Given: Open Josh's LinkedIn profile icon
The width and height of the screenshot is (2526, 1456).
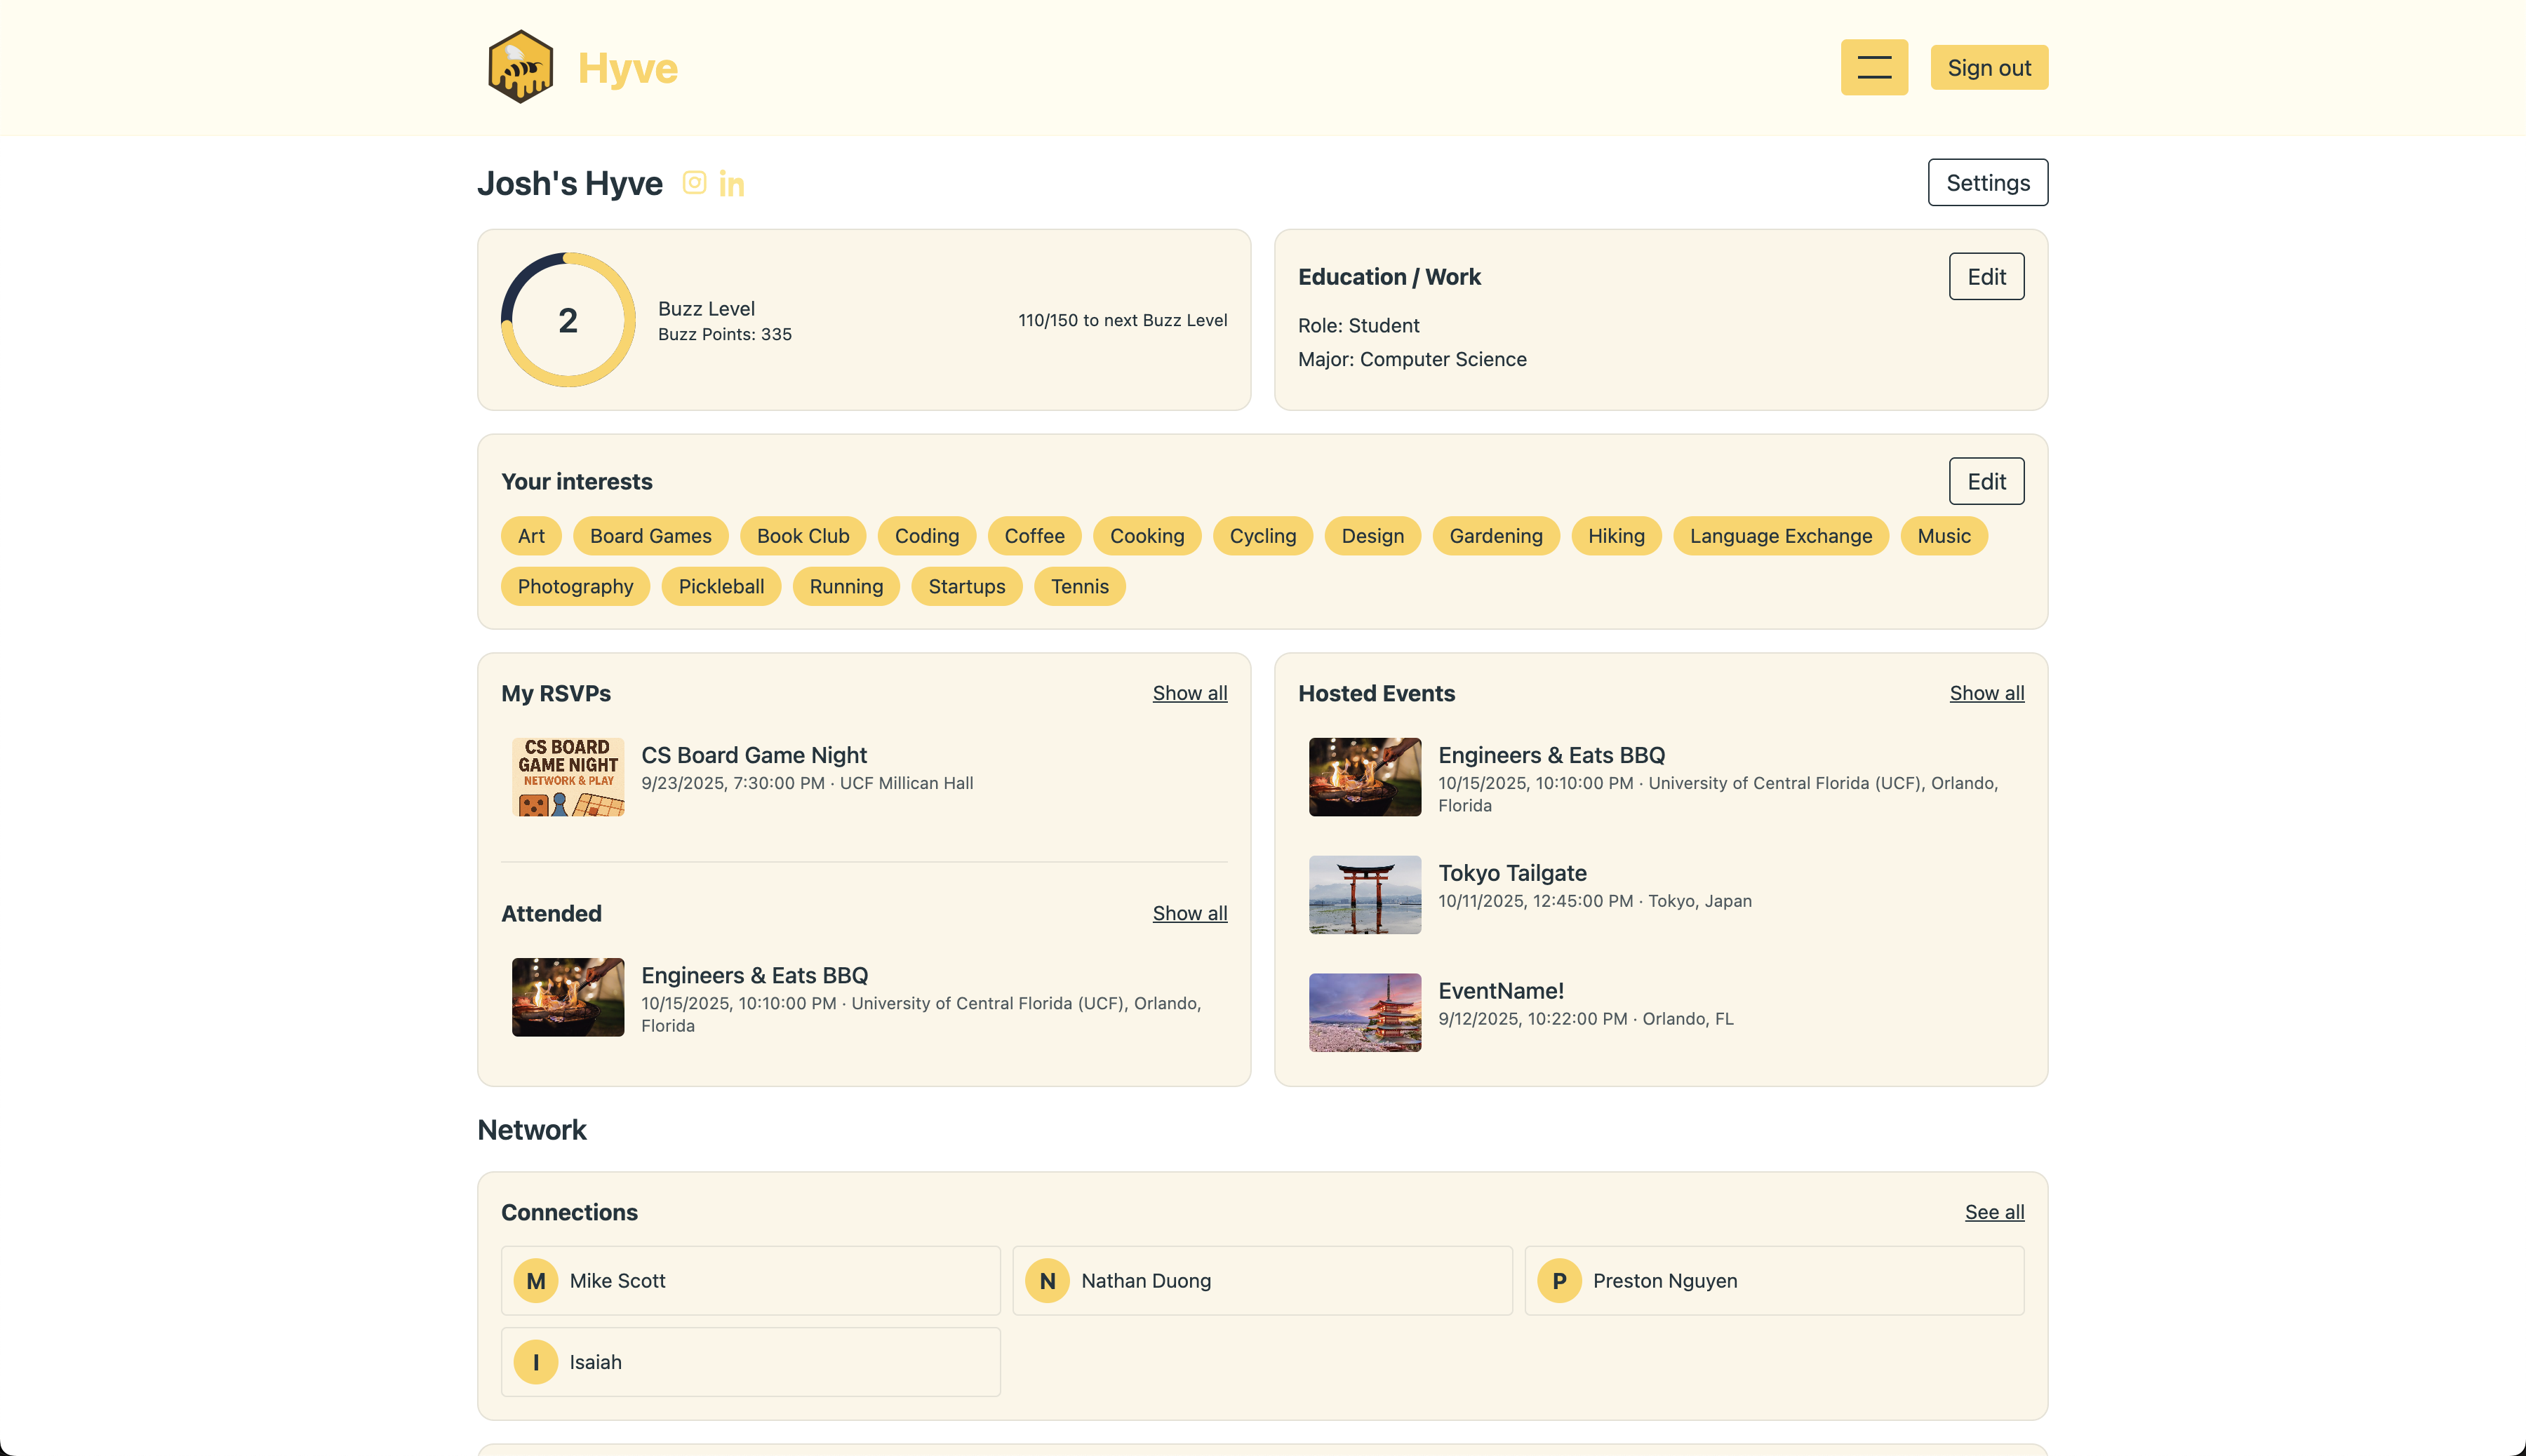Looking at the screenshot, I should click(x=731, y=185).
